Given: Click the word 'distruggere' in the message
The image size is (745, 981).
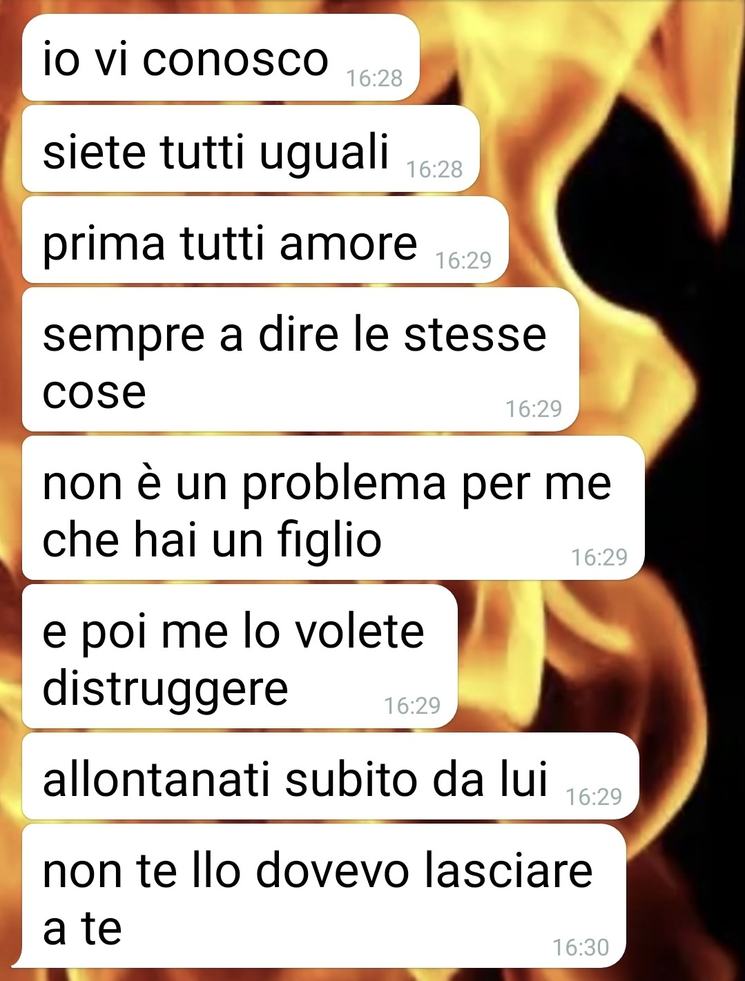Looking at the screenshot, I should tap(165, 690).
